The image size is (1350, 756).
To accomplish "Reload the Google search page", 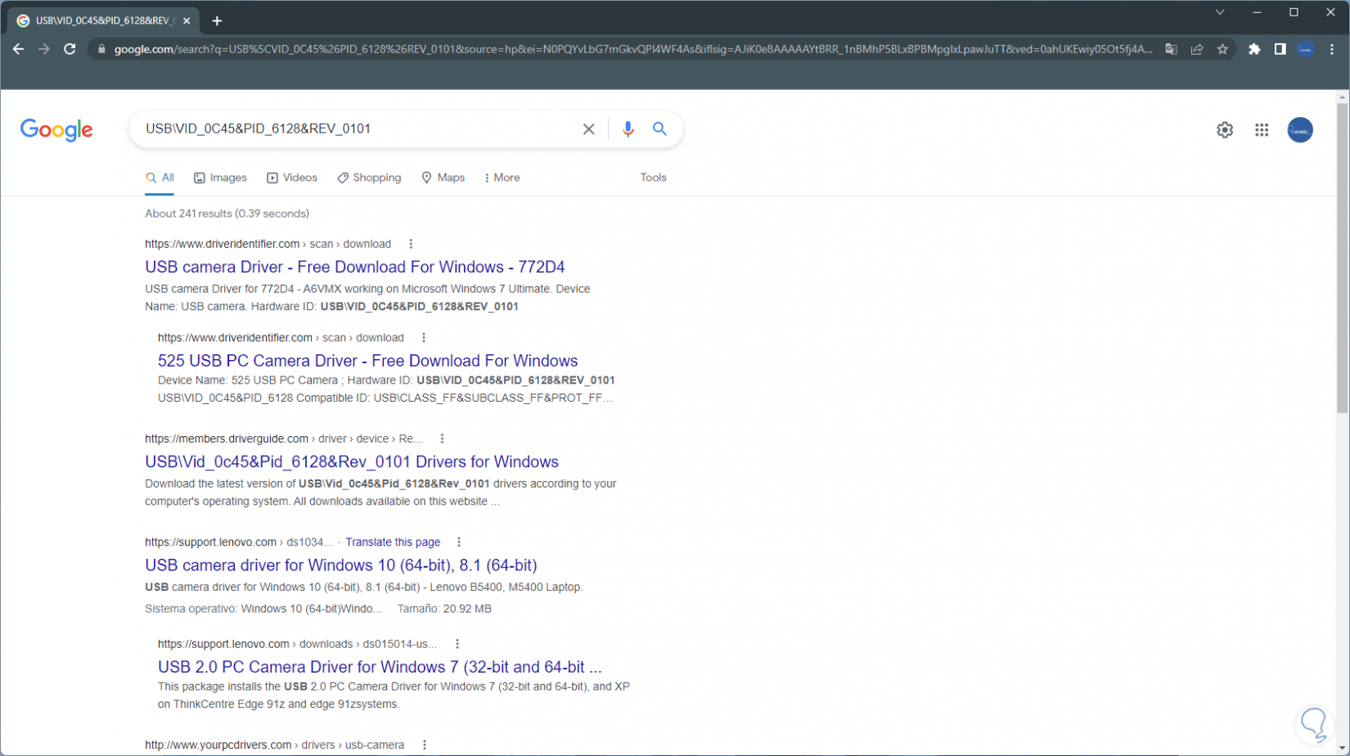I will 70,49.
